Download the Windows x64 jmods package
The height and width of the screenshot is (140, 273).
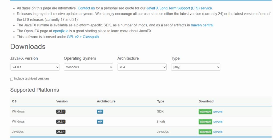[205, 122]
